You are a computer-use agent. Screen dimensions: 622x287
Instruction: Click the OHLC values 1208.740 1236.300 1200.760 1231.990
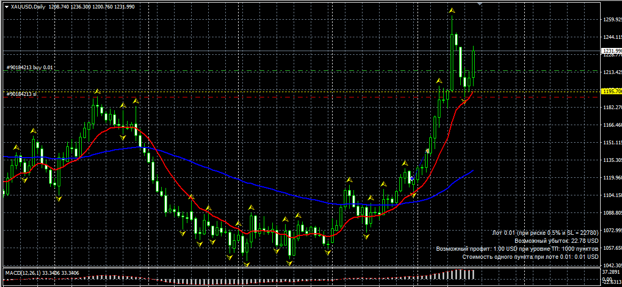tap(92, 7)
